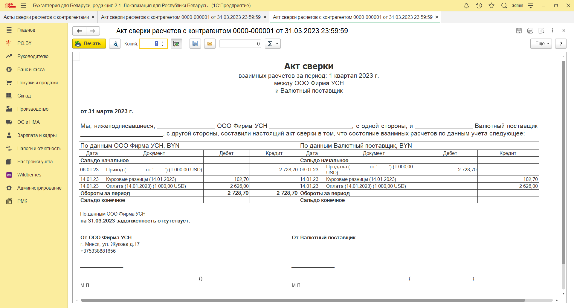The height and width of the screenshot is (308, 574).
Task: Toggle the spreadsheet edit mode button
Action: pos(176,44)
